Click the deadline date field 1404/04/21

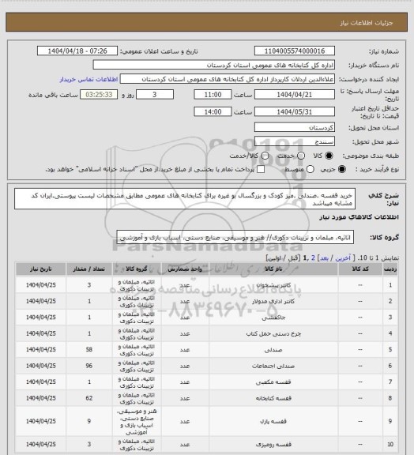[x=295, y=95]
